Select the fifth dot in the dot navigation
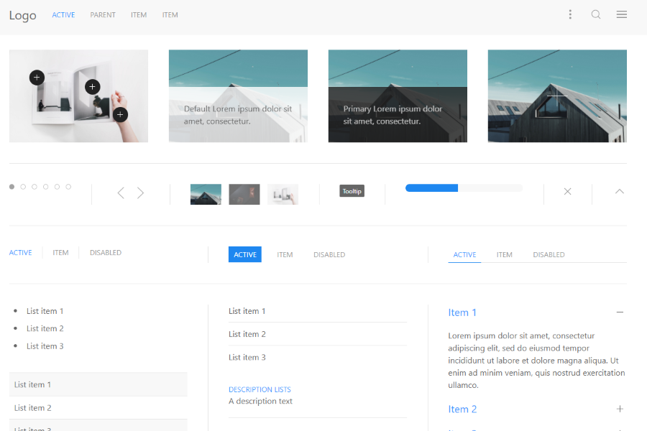This screenshot has width=647, height=431. coord(57,187)
